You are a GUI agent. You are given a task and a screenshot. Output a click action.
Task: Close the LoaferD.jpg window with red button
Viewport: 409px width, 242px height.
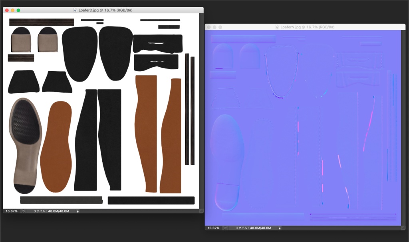[7, 10]
